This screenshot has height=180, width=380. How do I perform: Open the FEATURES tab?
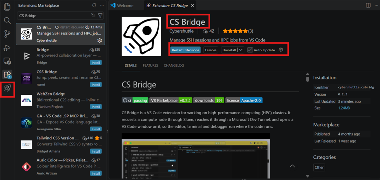[x=150, y=65]
